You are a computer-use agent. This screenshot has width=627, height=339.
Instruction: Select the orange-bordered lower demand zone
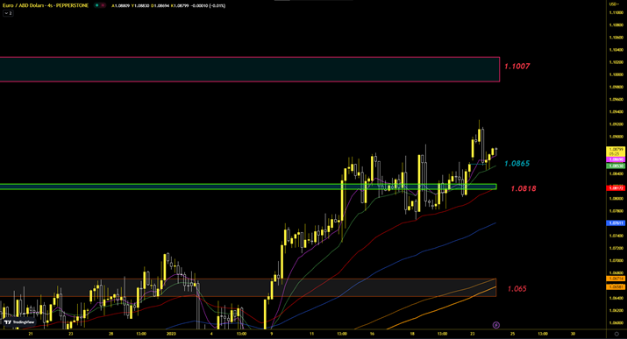tap(248, 287)
